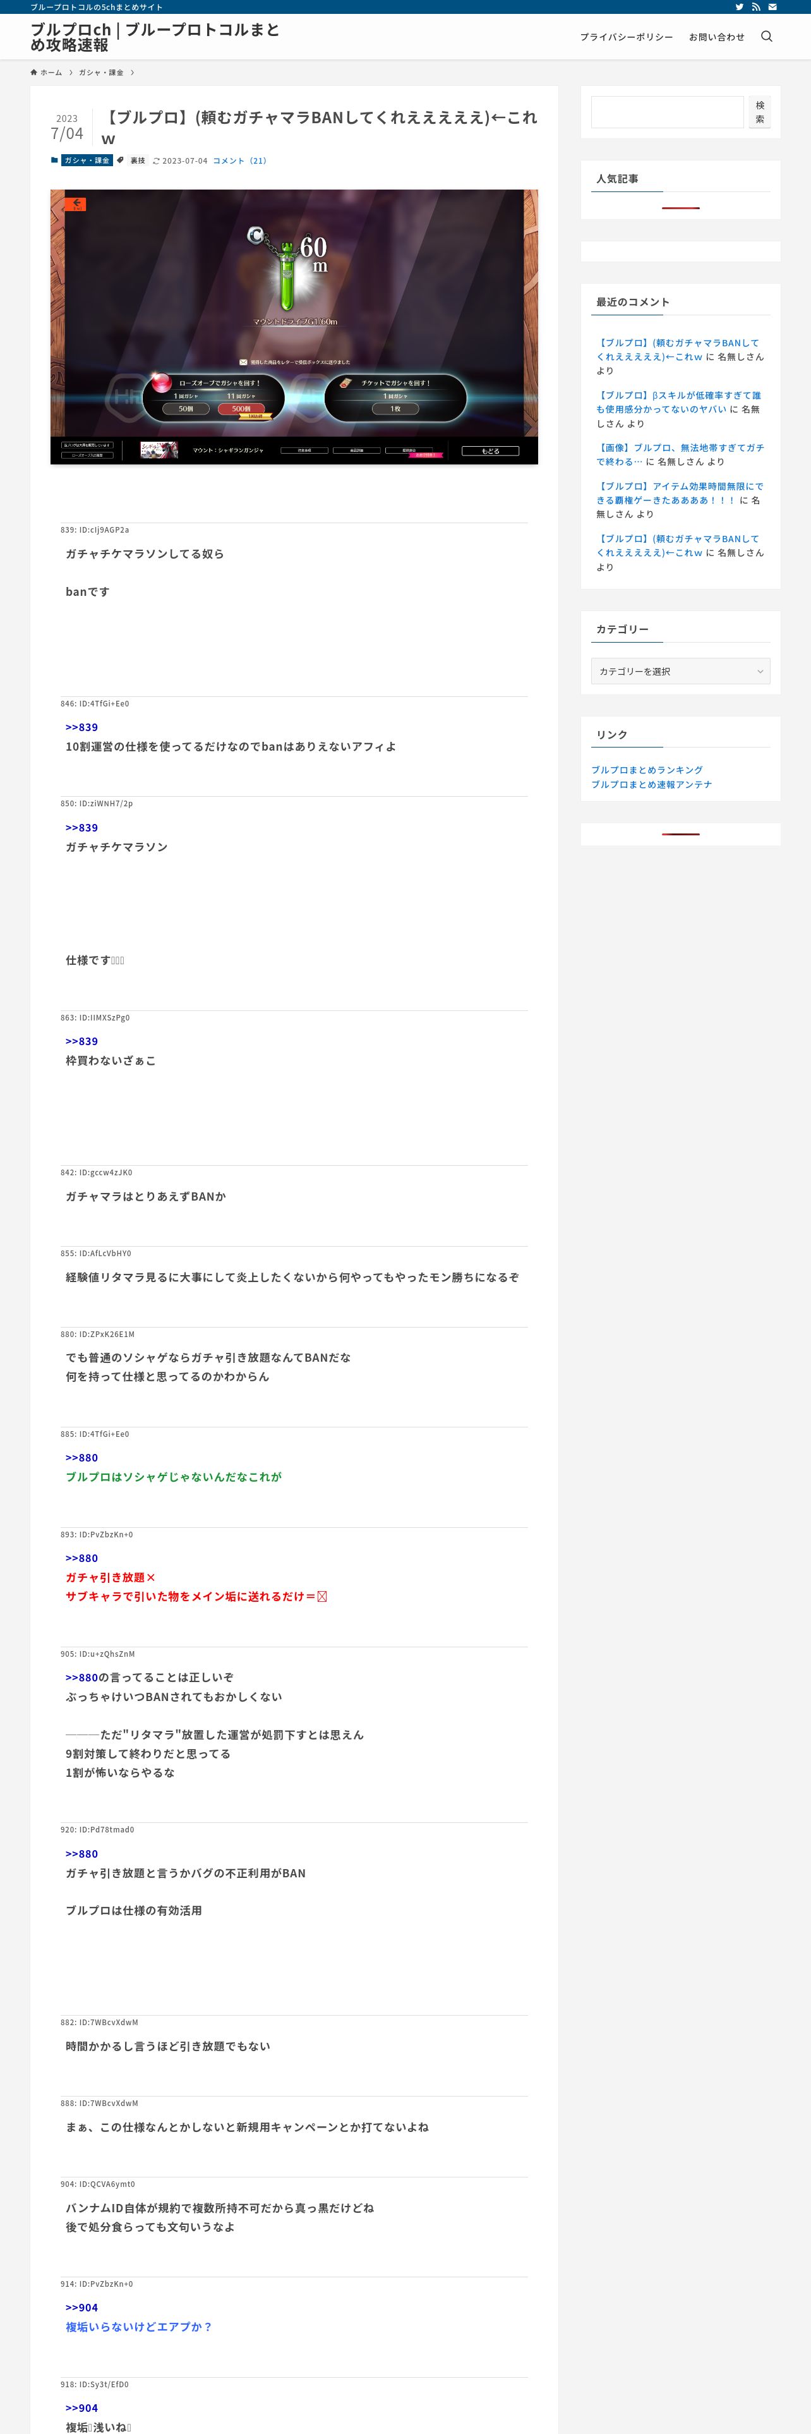The image size is (811, 2434).
Task: Expand the カテゴリーを選択 dropdown
Action: (681, 671)
